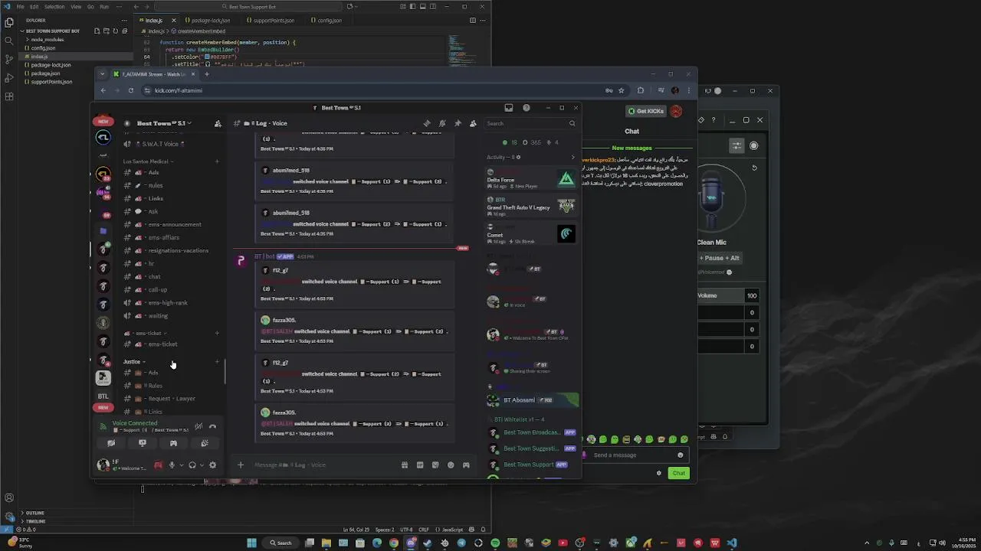Open sticker picker in message bar
Image resolution: width=981 pixels, height=551 pixels.
435,465
